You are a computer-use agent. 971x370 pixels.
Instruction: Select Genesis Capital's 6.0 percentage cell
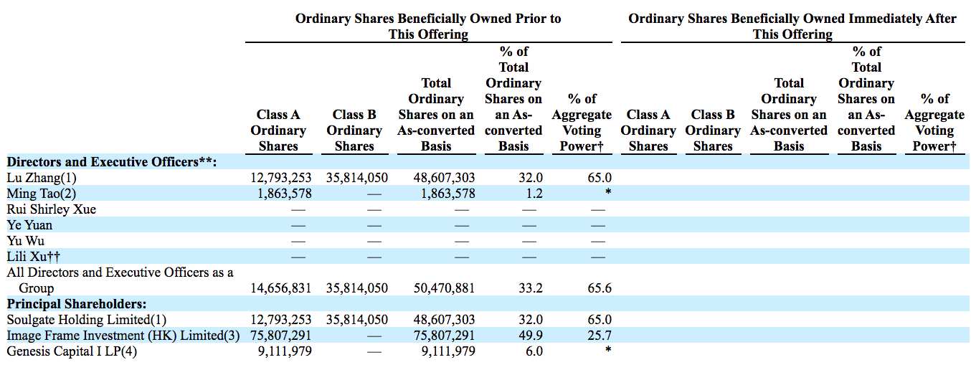534,351
